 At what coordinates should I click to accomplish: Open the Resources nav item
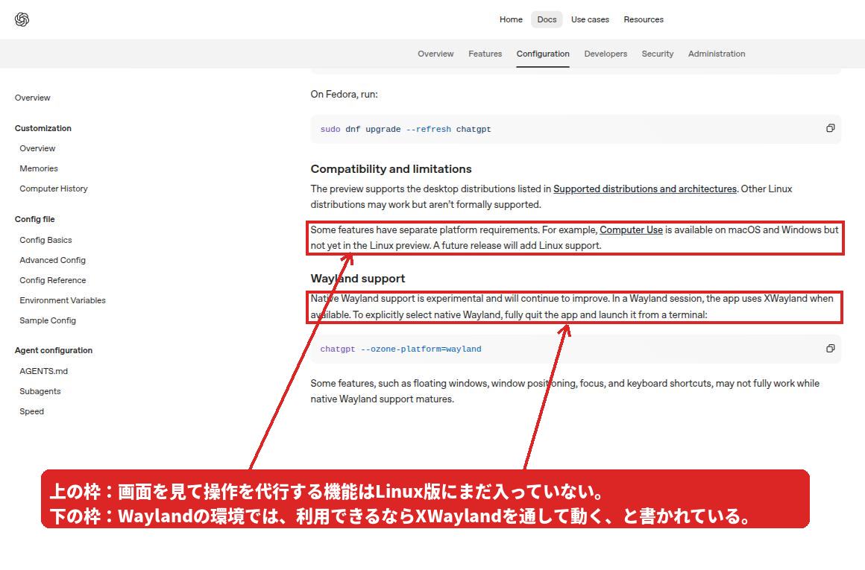point(644,19)
